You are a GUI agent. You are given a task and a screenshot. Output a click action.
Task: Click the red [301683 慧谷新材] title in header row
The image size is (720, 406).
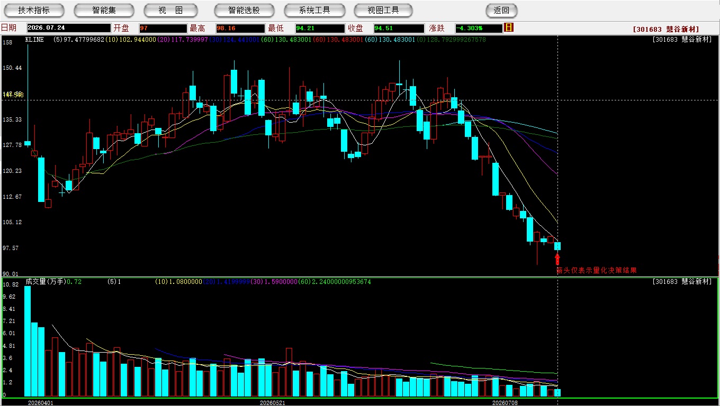click(x=666, y=30)
